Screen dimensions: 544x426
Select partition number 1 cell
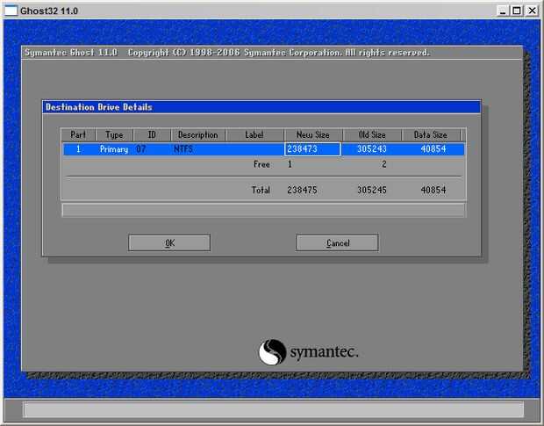[x=78, y=149]
